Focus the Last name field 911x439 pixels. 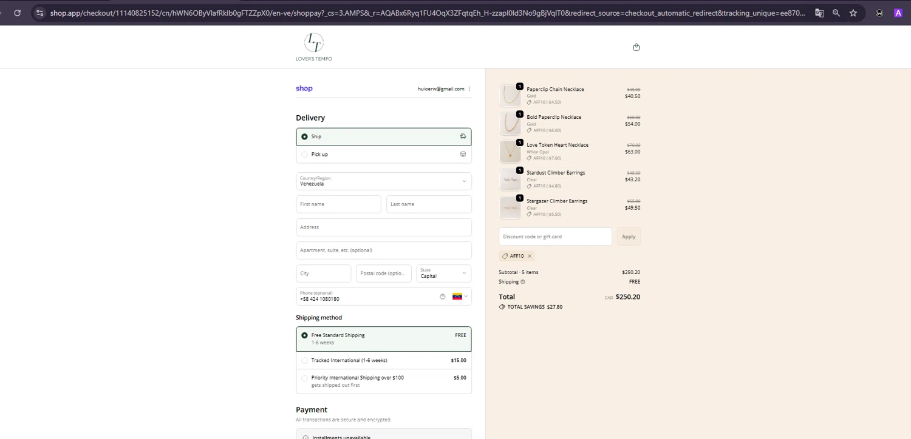point(429,204)
